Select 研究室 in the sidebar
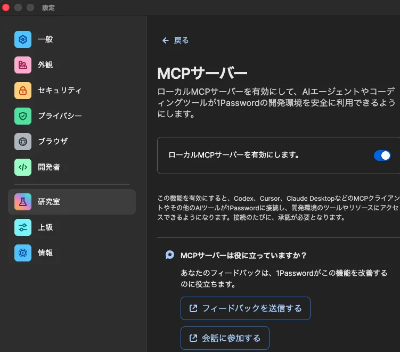 [x=72, y=202]
